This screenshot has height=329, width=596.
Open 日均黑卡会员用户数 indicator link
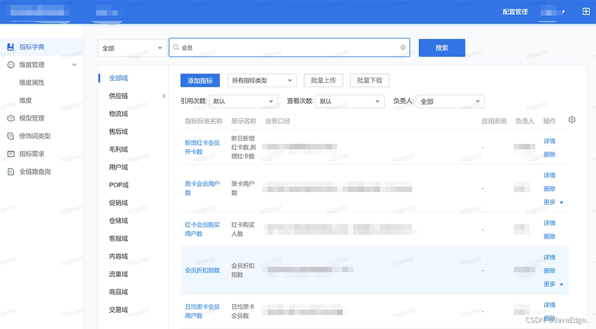click(x=202, y=311)
